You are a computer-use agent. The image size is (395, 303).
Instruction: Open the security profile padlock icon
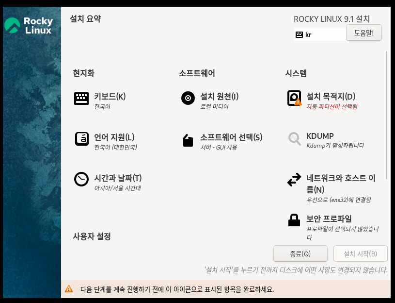pos(294,220)
